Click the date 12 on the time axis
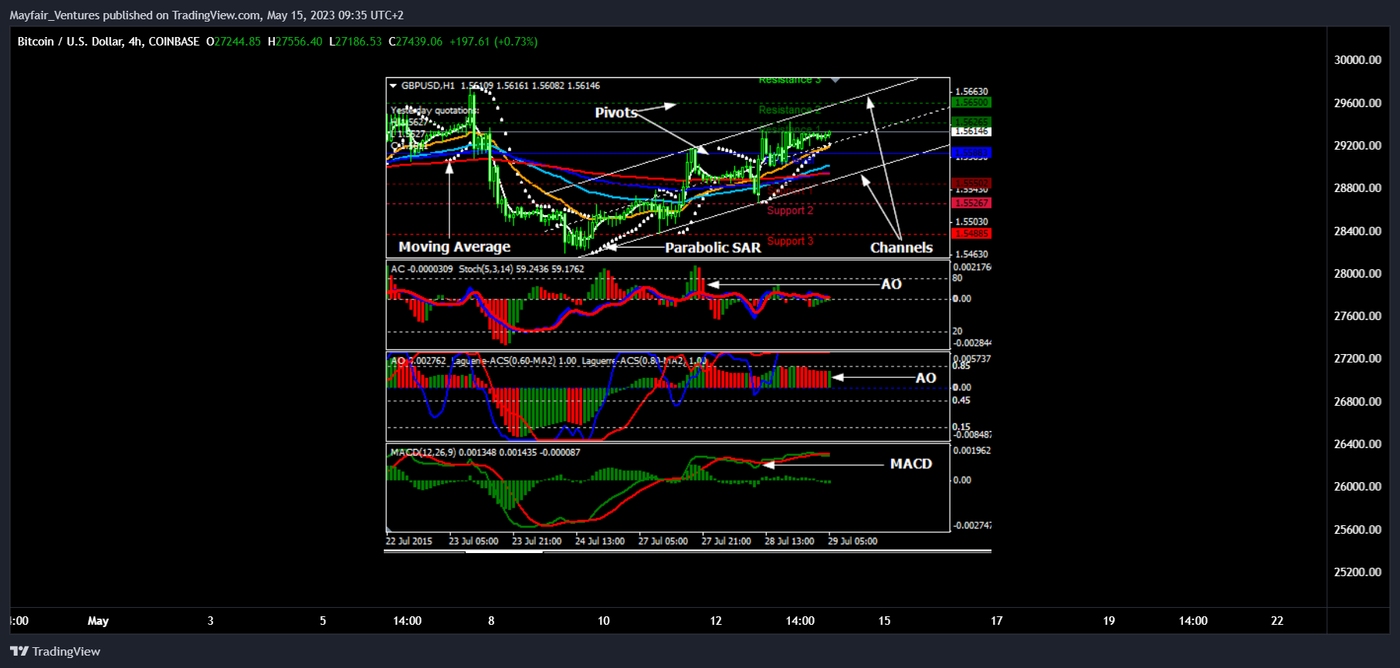Screen dimensions: 1400x668 [716, 621]
